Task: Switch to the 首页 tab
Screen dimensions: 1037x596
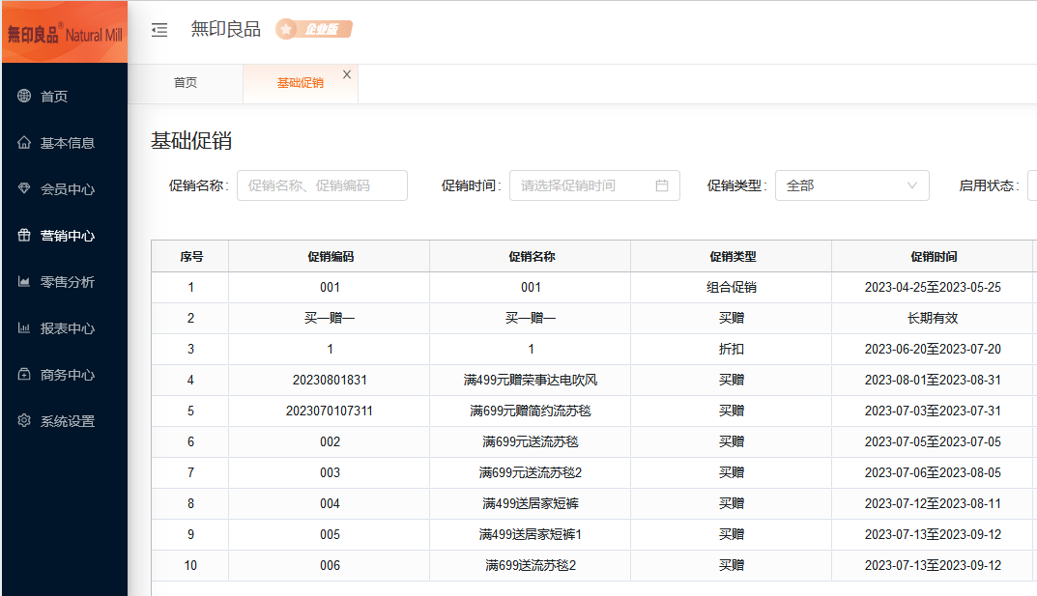Action: coord(186,83)
